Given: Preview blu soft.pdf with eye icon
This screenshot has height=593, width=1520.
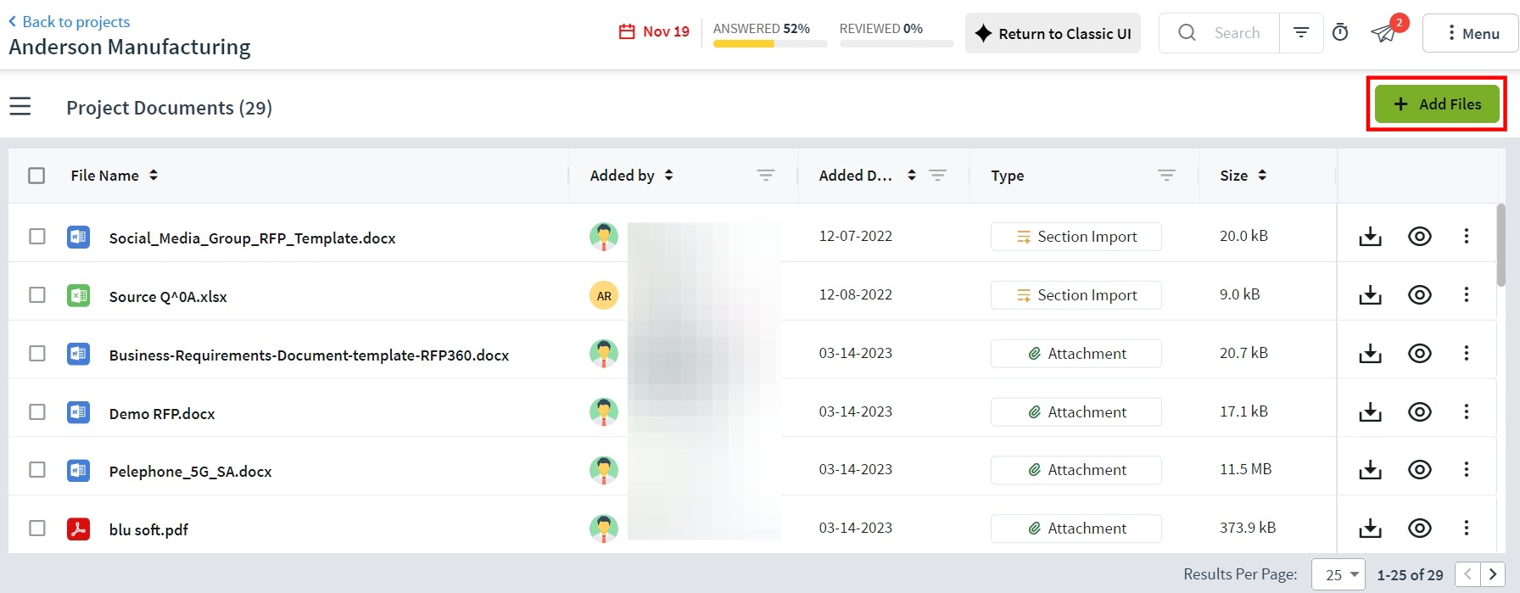Looking at the screenshot, I should pos(1420,529).
